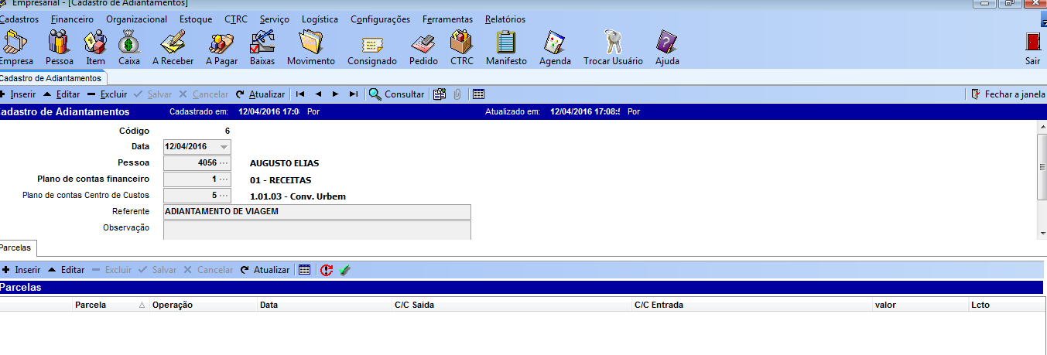1047x355 pixels.
Task: Open the Pessoa lookup ellipsis button
Action: point(224,163)
